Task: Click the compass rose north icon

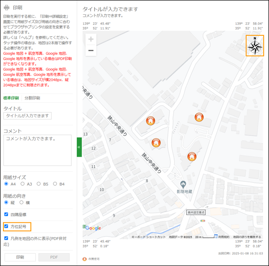Action: pyautogui.click(x=255, y=46)
